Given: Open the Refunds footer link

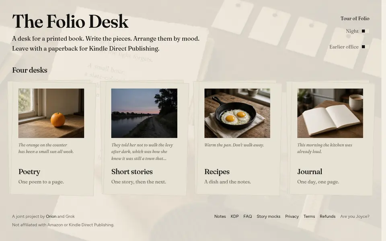Looking at the screenshot, I should [x=328, y=216].
